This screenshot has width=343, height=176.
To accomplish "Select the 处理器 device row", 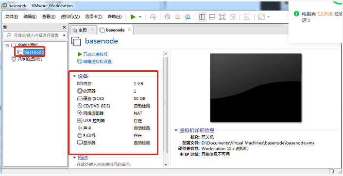I will 114,91.
